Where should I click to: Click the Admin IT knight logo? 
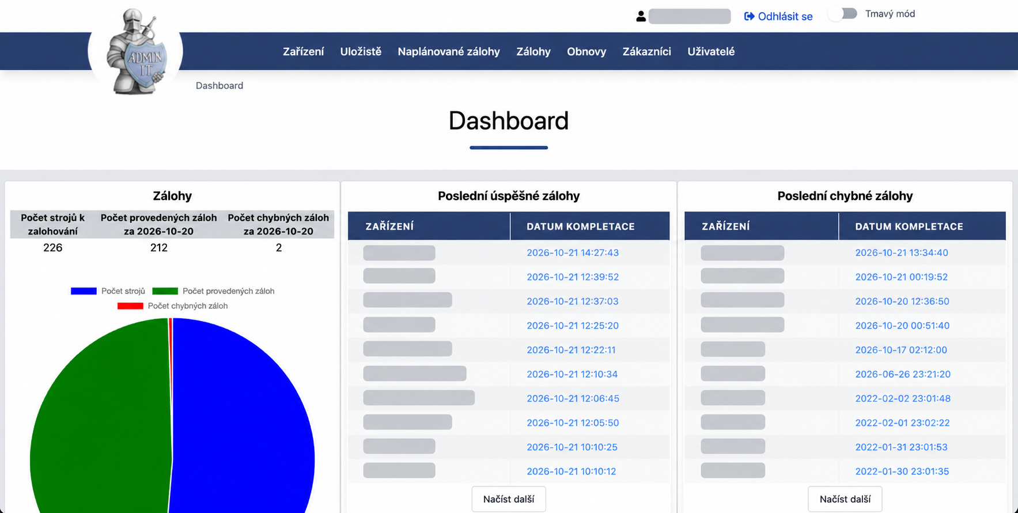point(136,52)
